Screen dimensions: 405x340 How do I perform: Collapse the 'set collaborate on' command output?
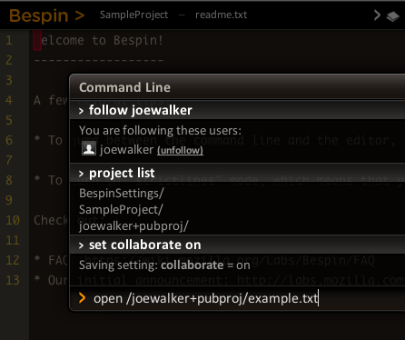81,245
